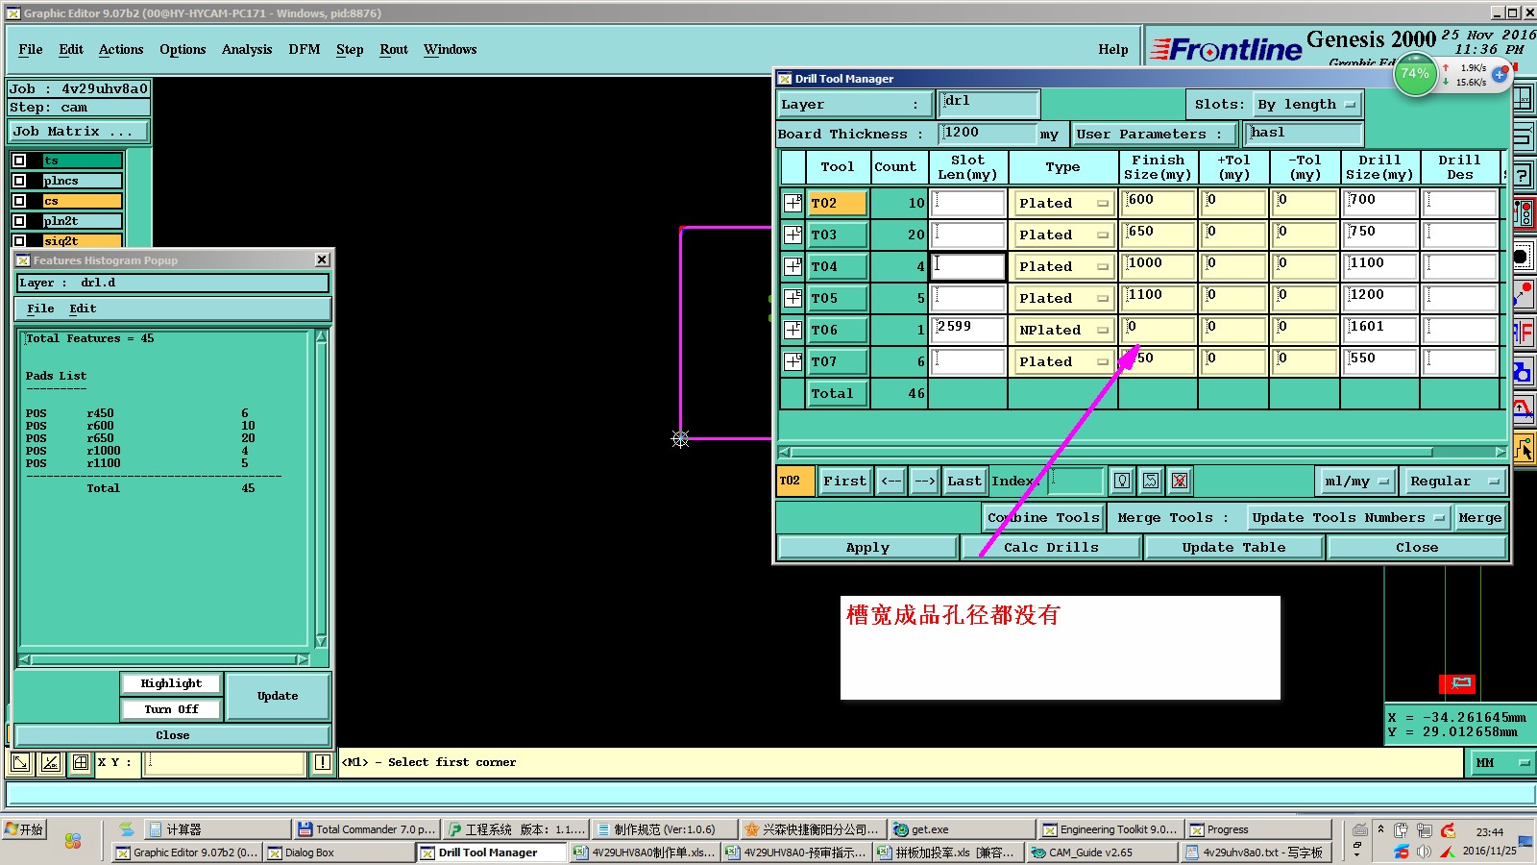Expand the T02 tool row plus icon
Image resolution: width=1537 pixels, height=865 pixels.
click(x=793, y=203)
